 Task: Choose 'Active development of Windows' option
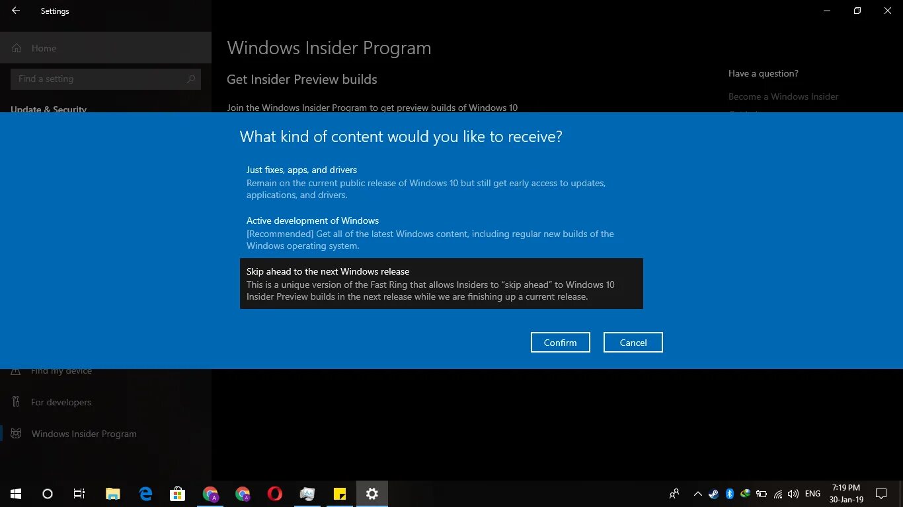(441, 233)
